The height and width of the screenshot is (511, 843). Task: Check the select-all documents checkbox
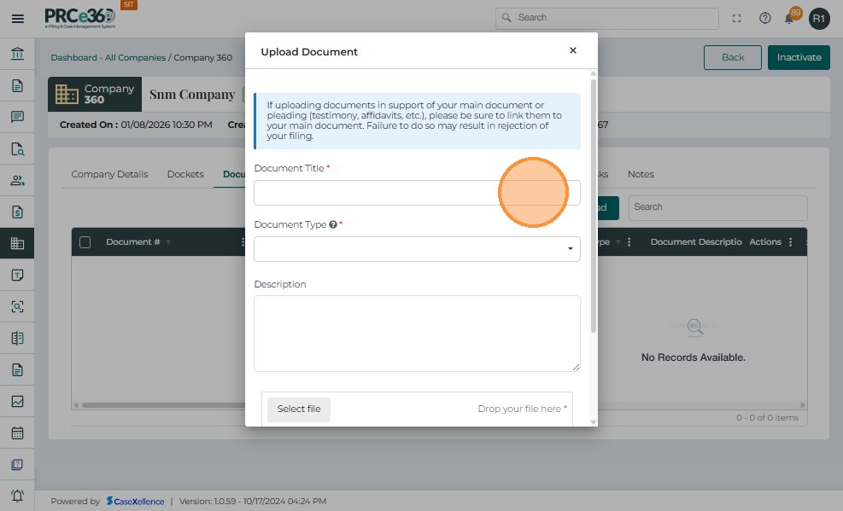click(85, 242)
